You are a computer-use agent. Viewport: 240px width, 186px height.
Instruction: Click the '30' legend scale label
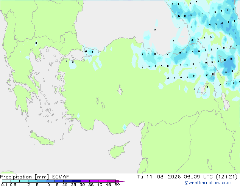coord(82,184)
